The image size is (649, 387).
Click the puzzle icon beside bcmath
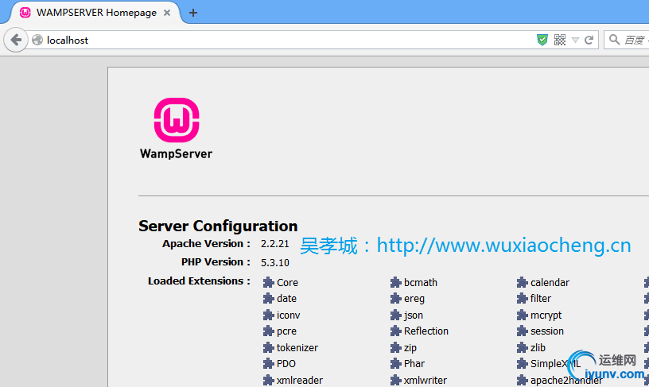click(396, 282)
